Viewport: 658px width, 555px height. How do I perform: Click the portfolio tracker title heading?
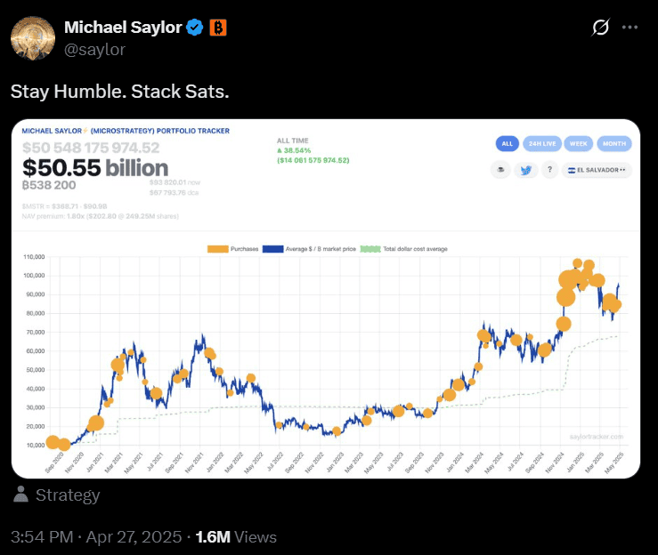(x=126, y=131)
